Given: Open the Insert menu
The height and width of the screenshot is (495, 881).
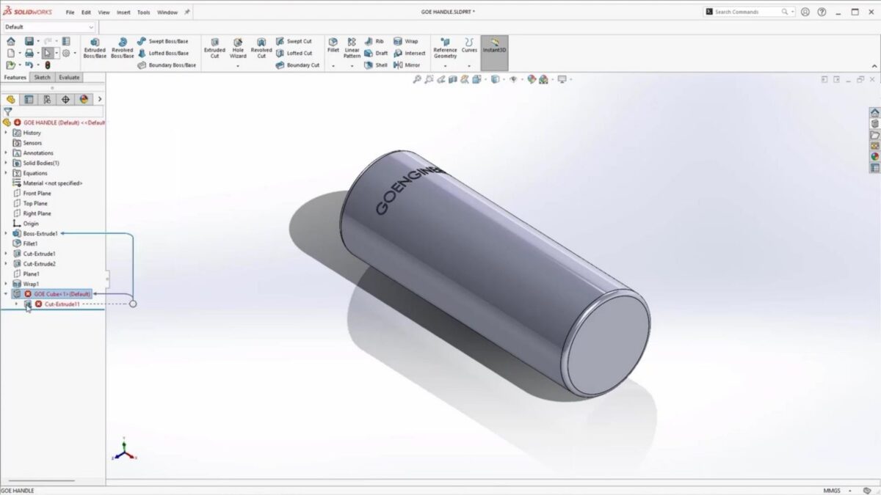Looking at the screenshot, I should click(x=123, y=12).
